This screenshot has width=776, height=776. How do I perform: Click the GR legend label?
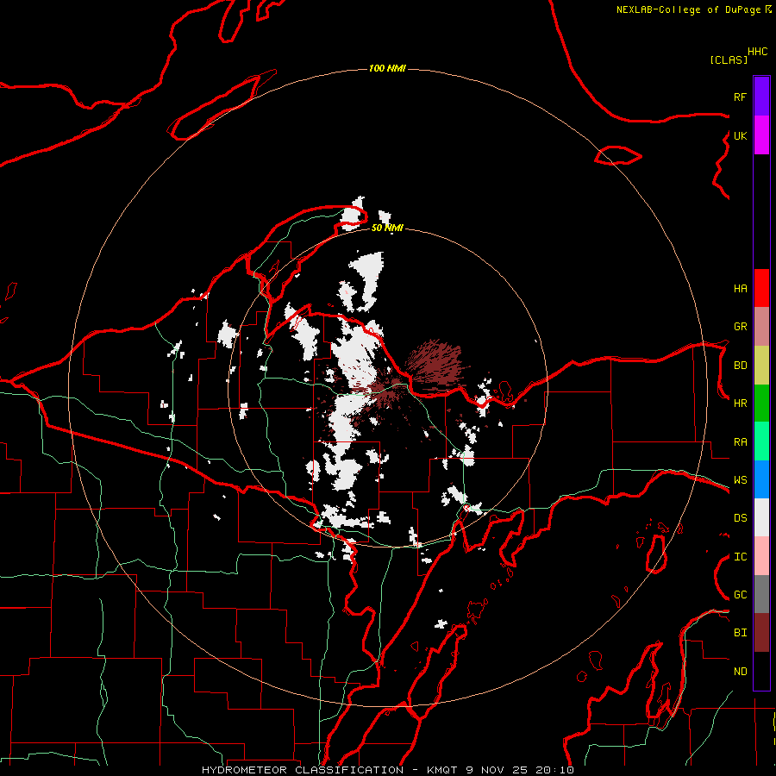pyautogui.click(x=740, y=327)
